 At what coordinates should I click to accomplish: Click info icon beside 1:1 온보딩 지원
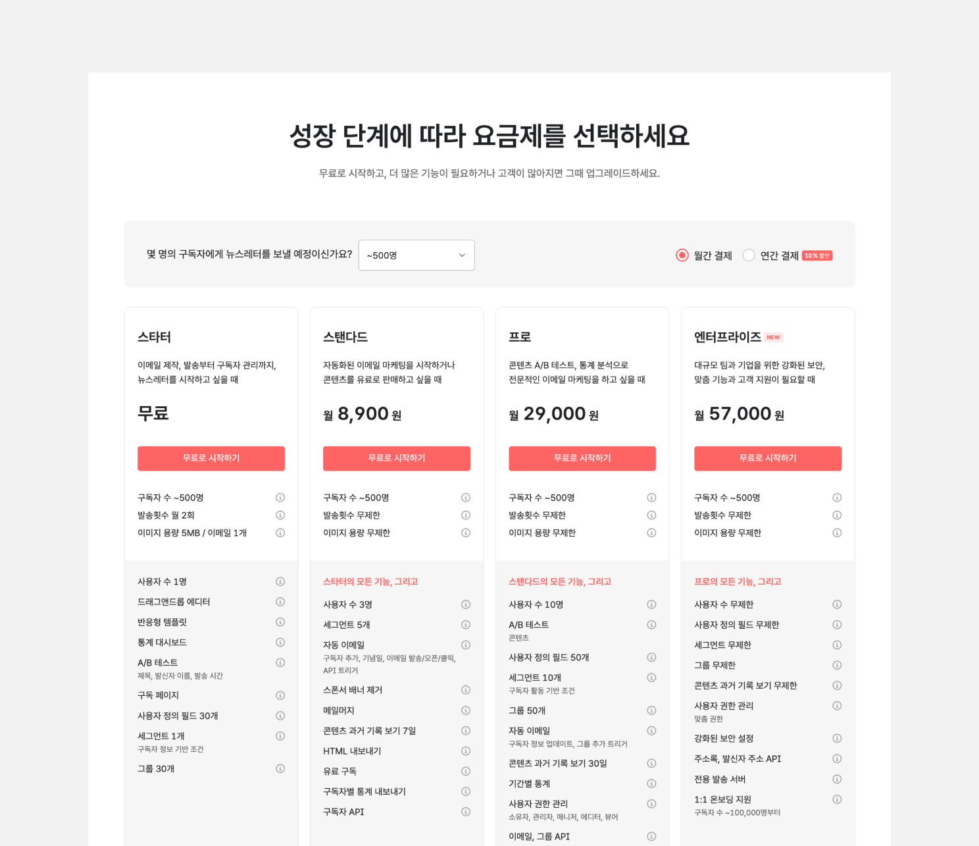point(837,799)
